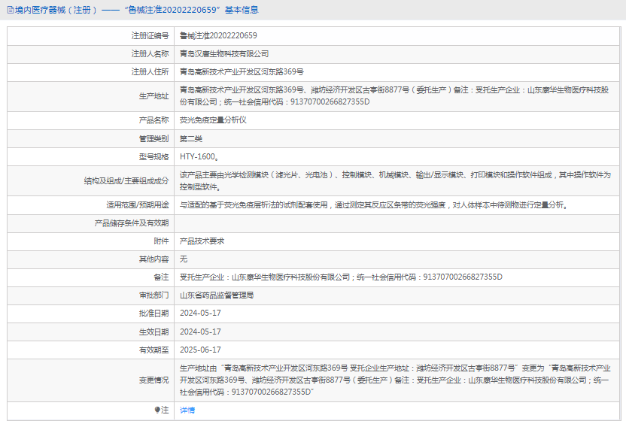Select registrant name 青岛汉唐生物科技有限公司

tap(224, 54)
